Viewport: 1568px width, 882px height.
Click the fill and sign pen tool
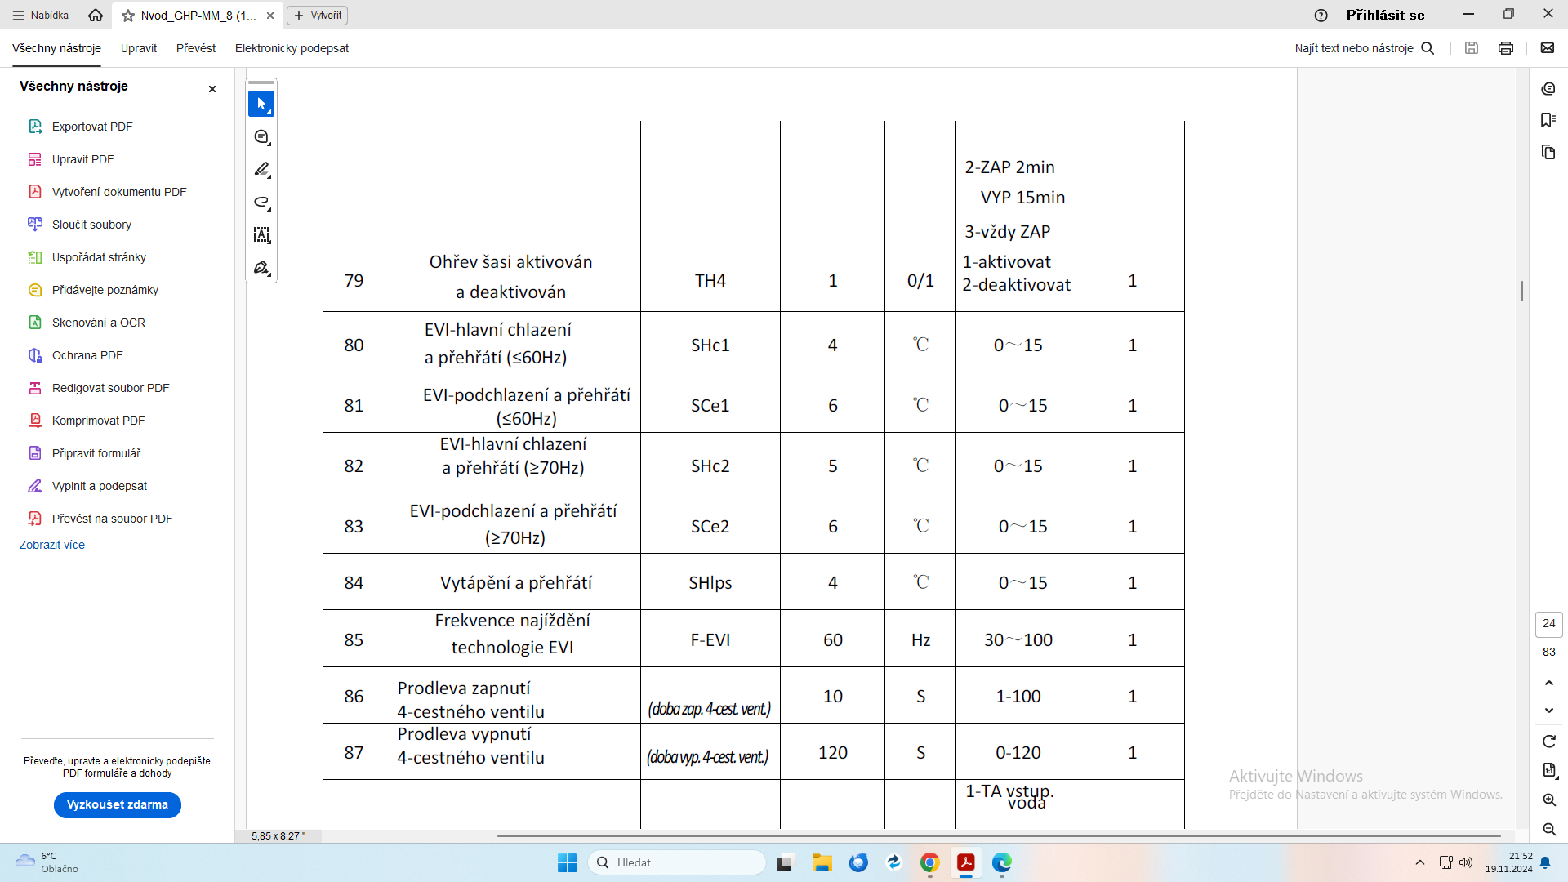pos(261,268)
